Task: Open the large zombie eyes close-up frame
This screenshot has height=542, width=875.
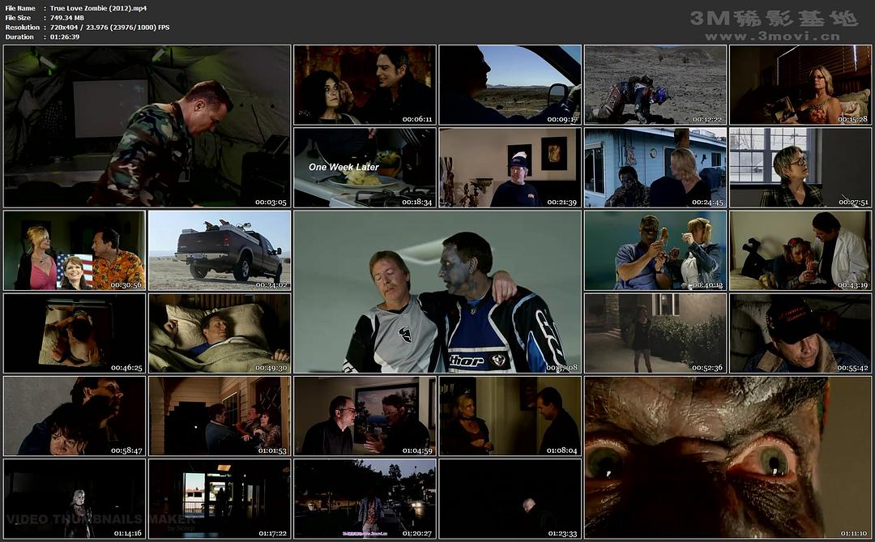Action: 728,457
